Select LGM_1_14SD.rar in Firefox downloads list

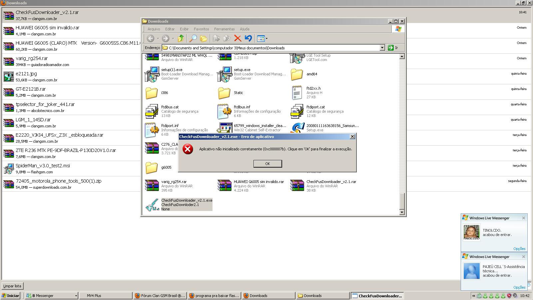[x=266, y=123]
